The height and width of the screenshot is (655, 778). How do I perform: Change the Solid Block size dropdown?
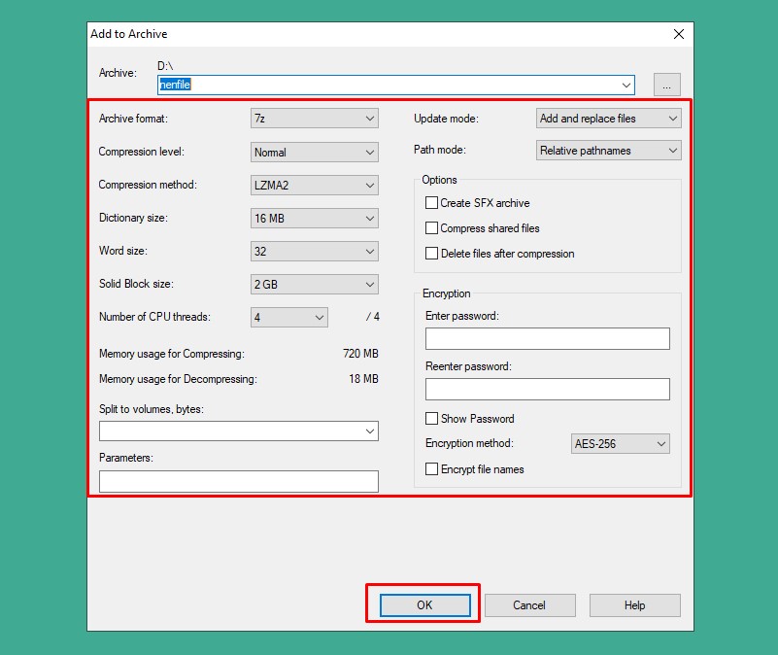pyautogui.click(x=314, y=285)
